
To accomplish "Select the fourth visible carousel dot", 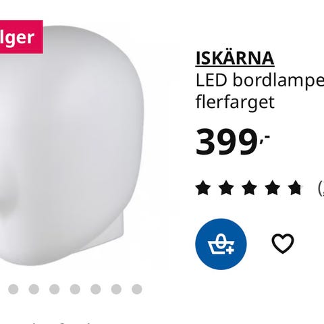I will coord(75,289).
